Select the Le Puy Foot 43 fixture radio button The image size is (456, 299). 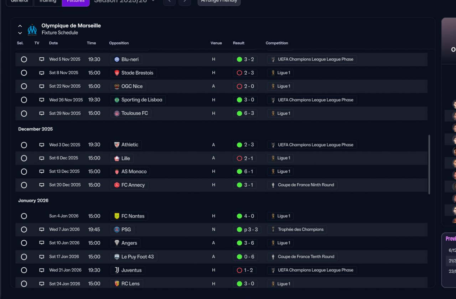[x=24, y=257]
